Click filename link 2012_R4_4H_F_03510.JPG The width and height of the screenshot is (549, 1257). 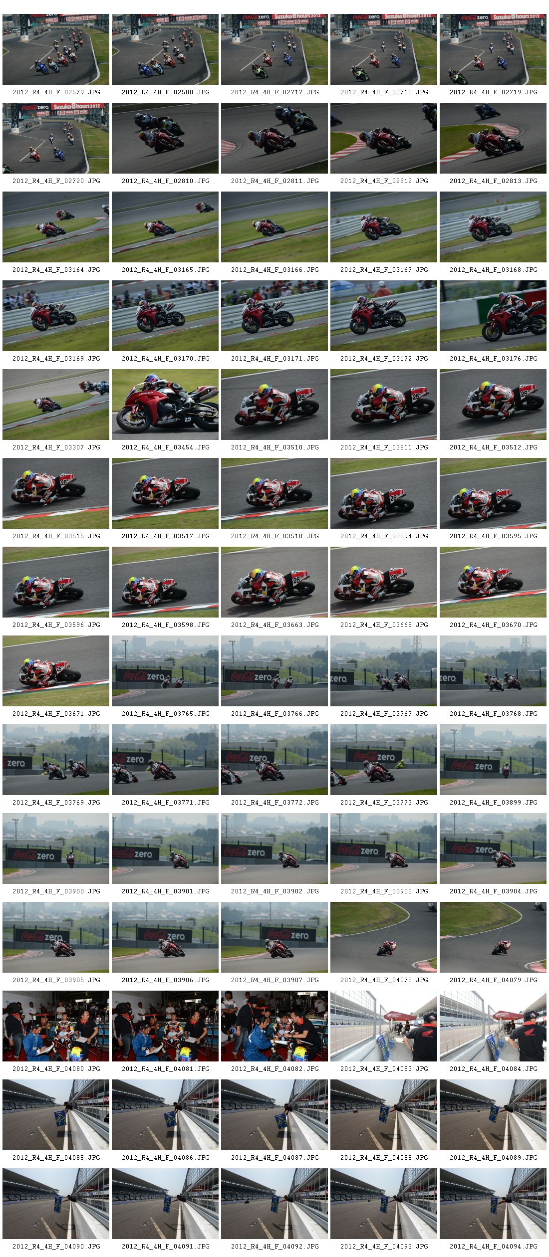pyautogui.click(x=274, y=447)
